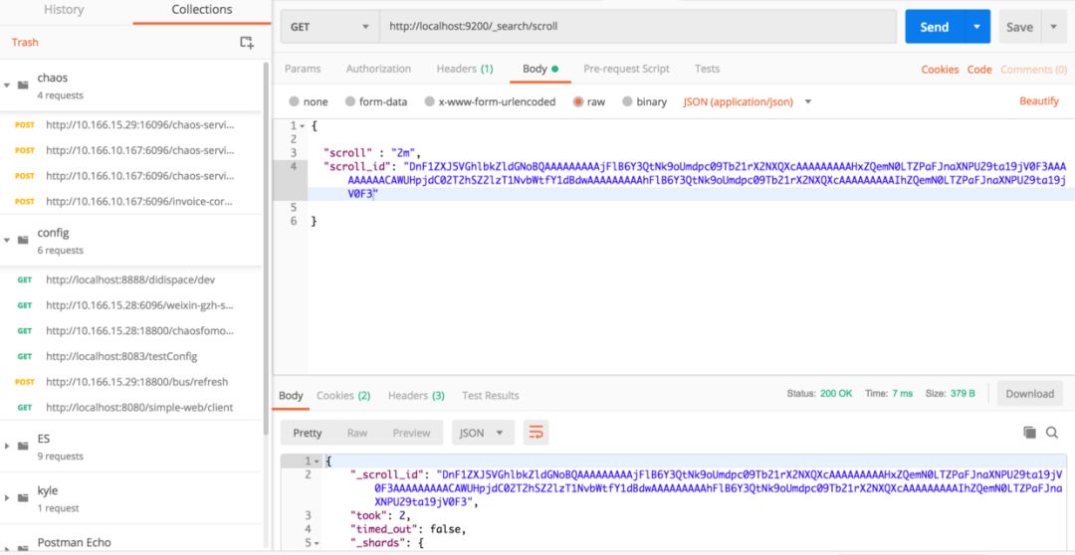The image size is (1075, 555).
Task: Open the Pre-request Script tab
Action: (x=626, y=69)
